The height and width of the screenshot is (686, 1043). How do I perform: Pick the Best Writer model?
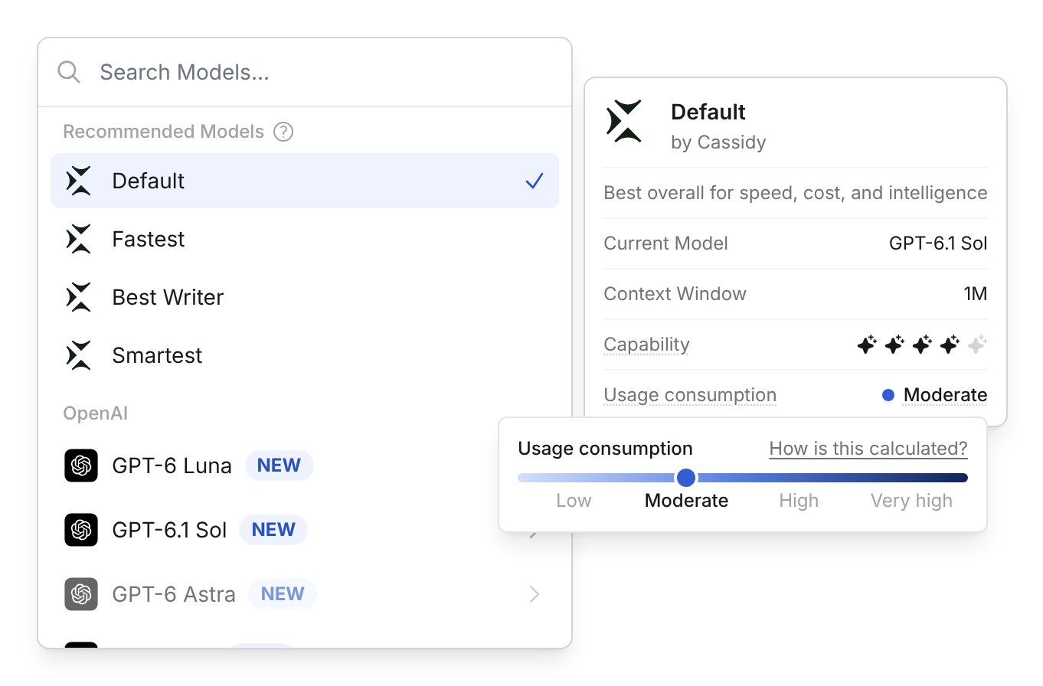coord(305,297)
